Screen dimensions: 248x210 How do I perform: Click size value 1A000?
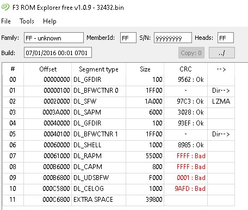coord(153,101)
